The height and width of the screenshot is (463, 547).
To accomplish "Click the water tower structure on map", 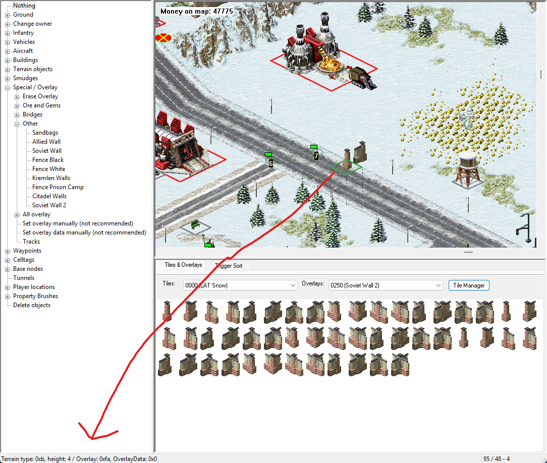I will pos(468,169).
